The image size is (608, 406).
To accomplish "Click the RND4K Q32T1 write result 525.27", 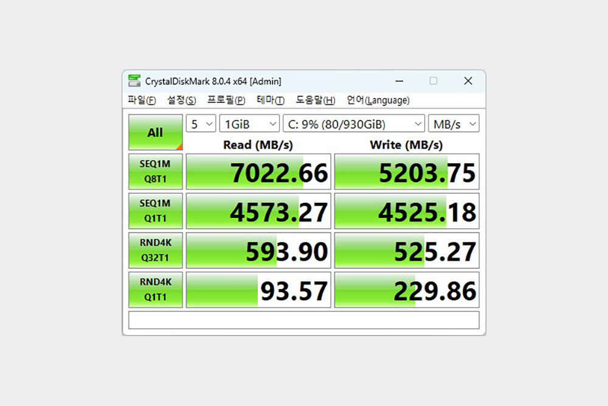I will pyautogui.click(x=407, y=250).
